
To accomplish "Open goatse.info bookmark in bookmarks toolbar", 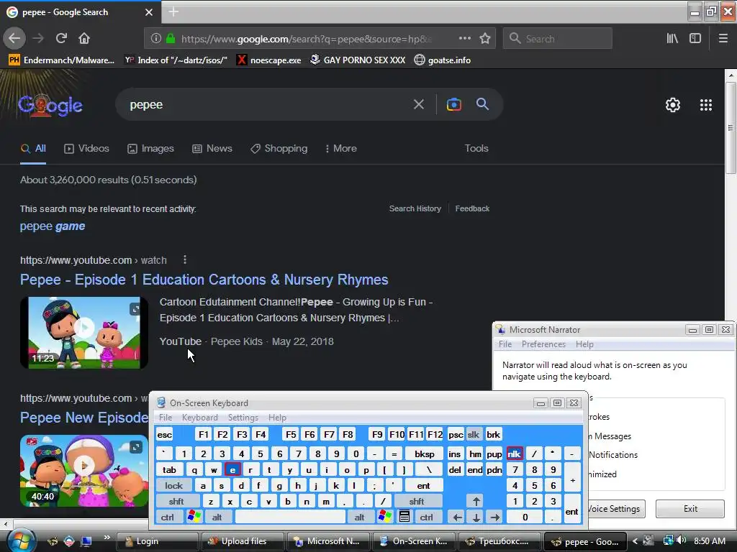I will [x=443, y=60].
